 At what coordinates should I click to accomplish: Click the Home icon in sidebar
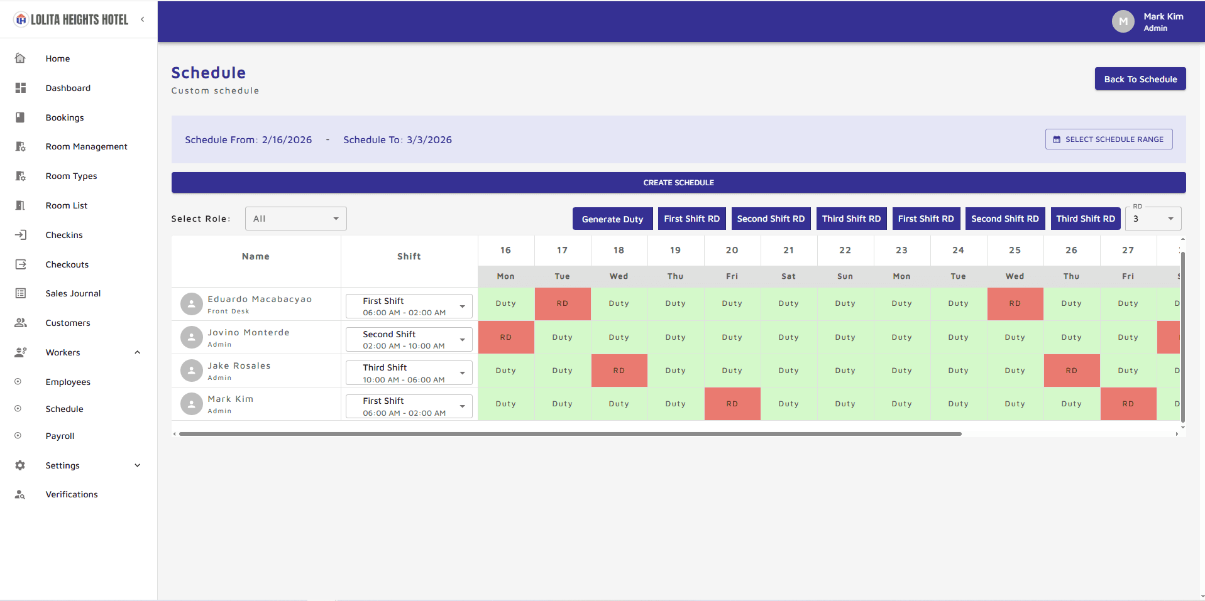20,58
